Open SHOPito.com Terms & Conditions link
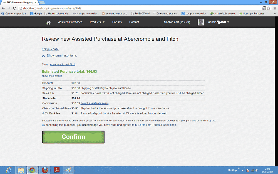Image resolution: width=278 pixels, height=174 pixels. pyautogui.click(x=155, y=125)
